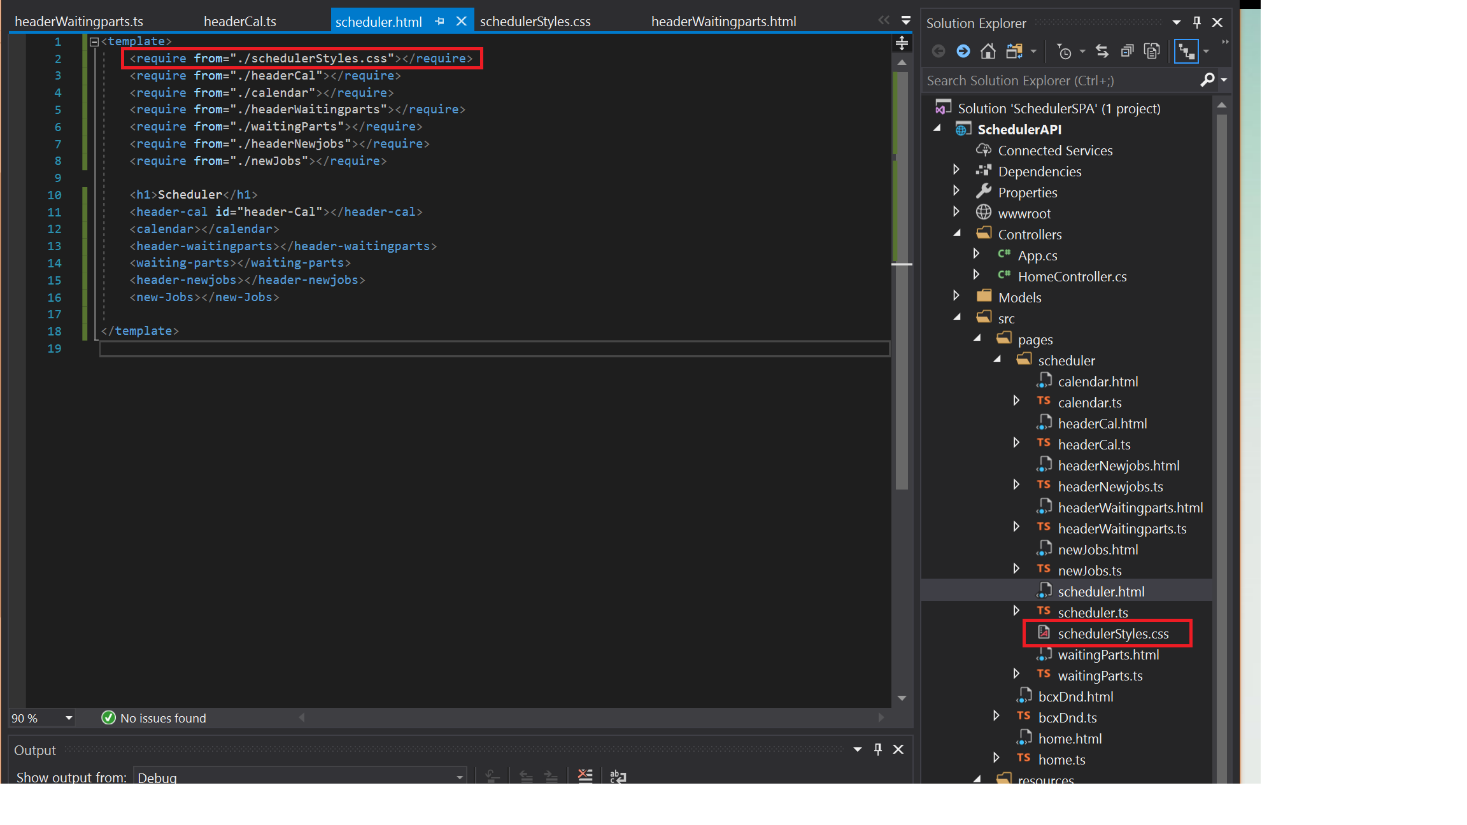
Task: Click in the Search Solution Explorer field
Action: [x=1060, y=81]
